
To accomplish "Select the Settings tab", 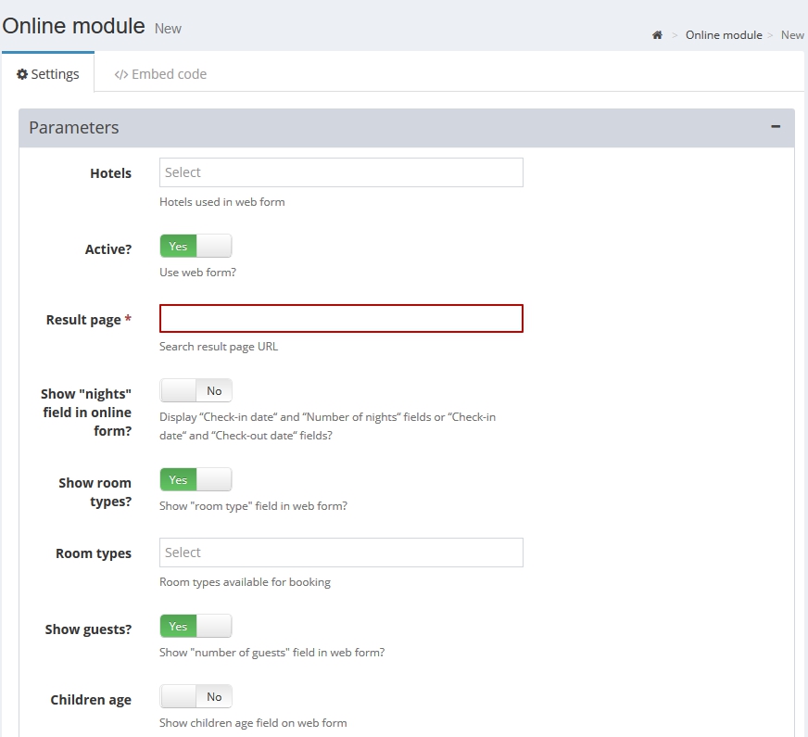I will tap(48, 74).
